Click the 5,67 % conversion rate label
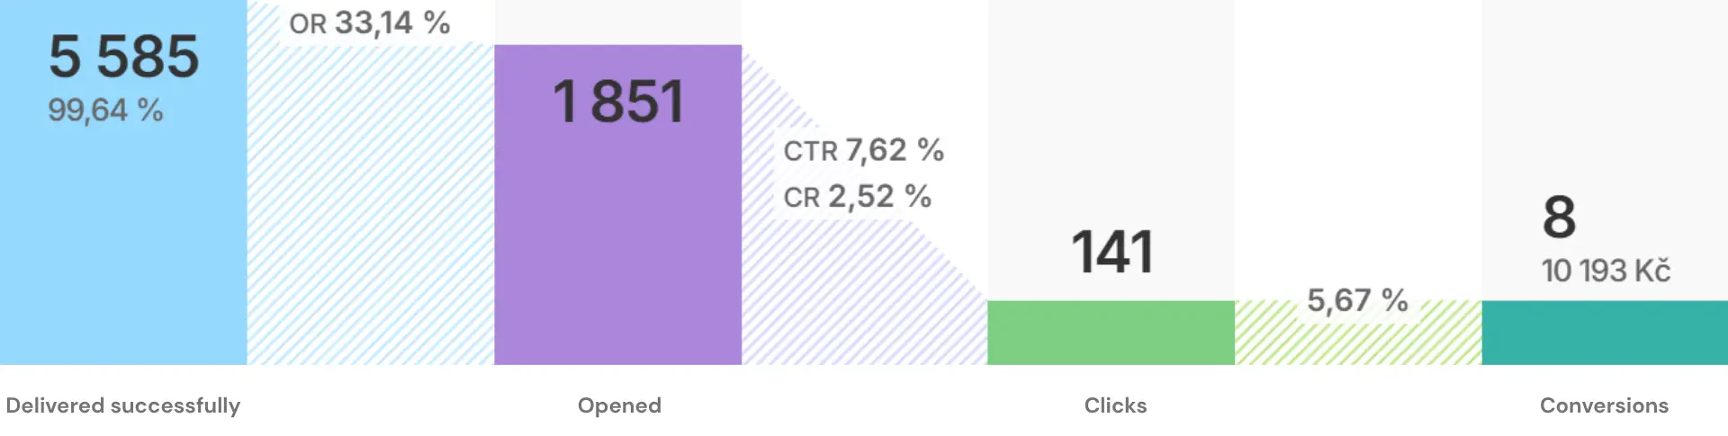Screen dimensions: 1728x436 (x=1357, y=300)
